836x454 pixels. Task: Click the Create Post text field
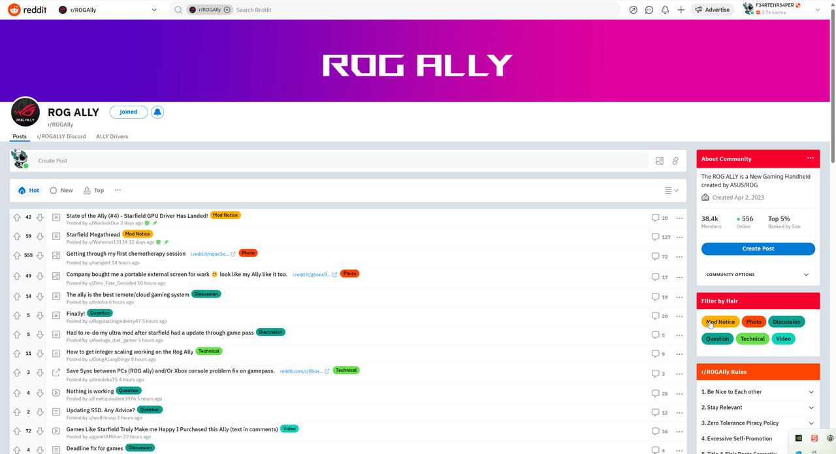(x=340, y=160)
